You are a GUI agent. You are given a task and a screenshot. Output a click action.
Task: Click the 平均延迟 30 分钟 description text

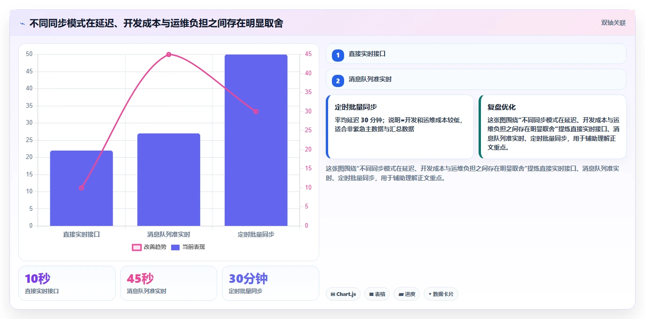[399, 124]
